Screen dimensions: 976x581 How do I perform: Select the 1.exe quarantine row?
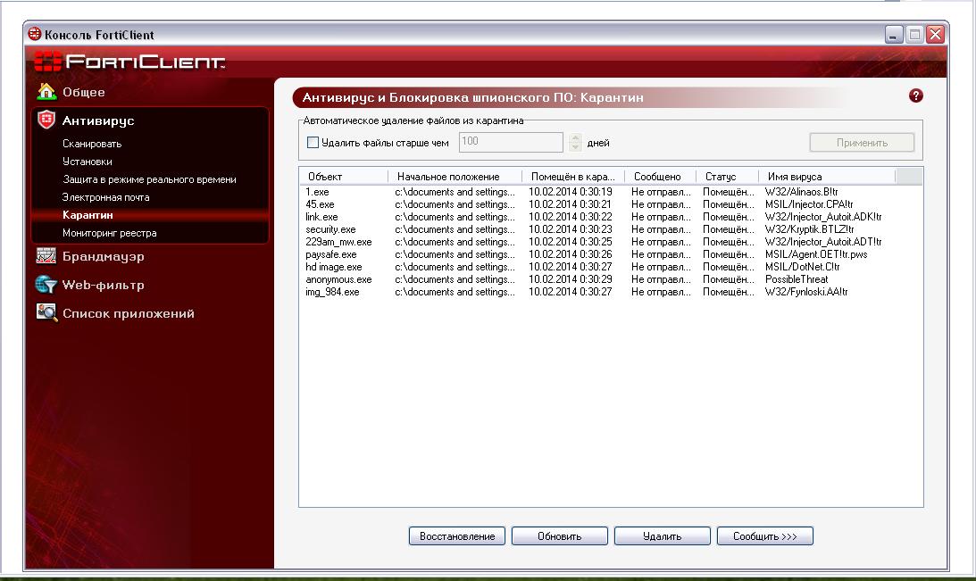click(x=597, y=192)
